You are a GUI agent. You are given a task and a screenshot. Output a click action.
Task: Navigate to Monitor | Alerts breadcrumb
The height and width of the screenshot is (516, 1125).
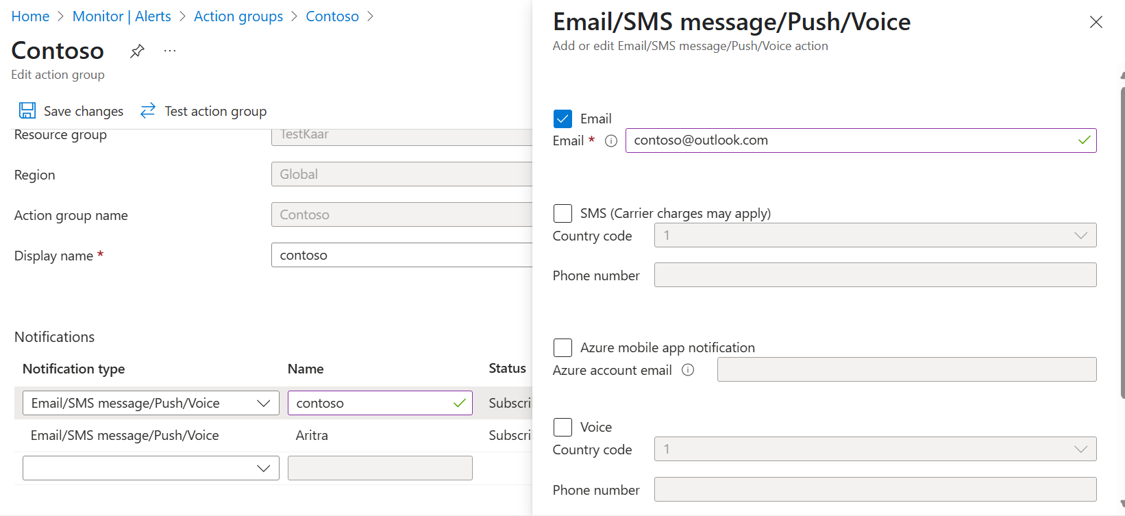122,16
